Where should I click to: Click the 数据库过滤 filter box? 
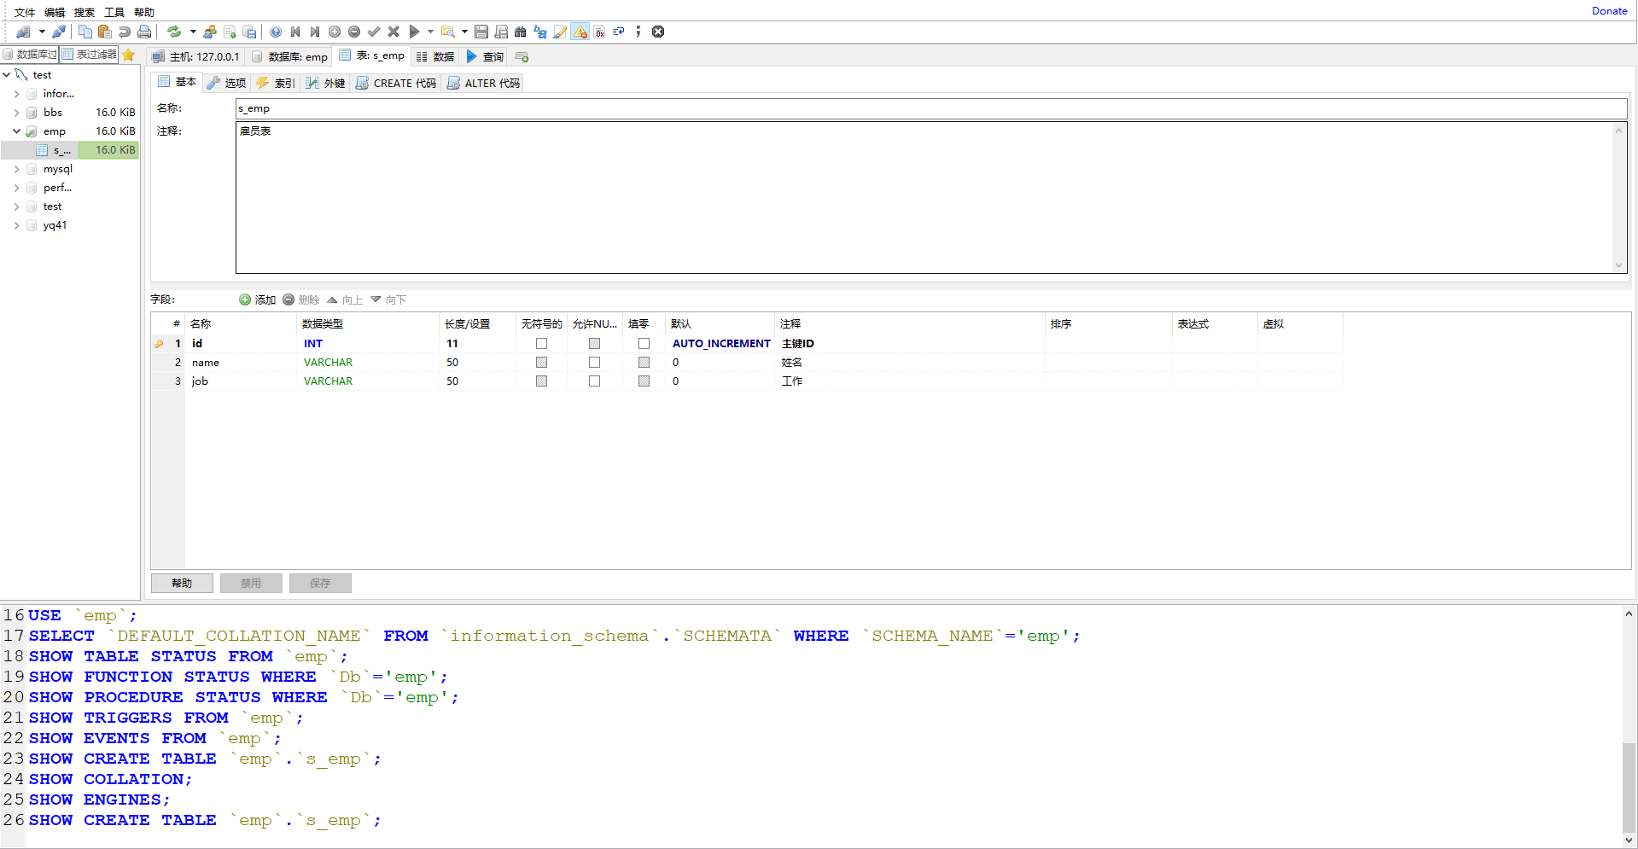[30, 54]
